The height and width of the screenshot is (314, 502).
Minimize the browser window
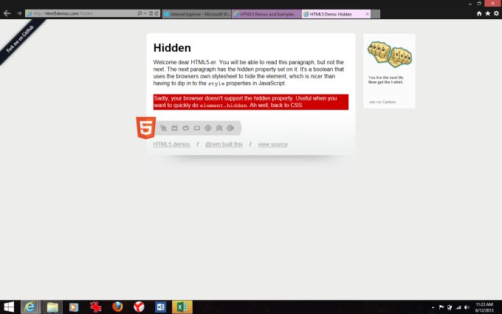pyautogui.click(x=470, y=4)
